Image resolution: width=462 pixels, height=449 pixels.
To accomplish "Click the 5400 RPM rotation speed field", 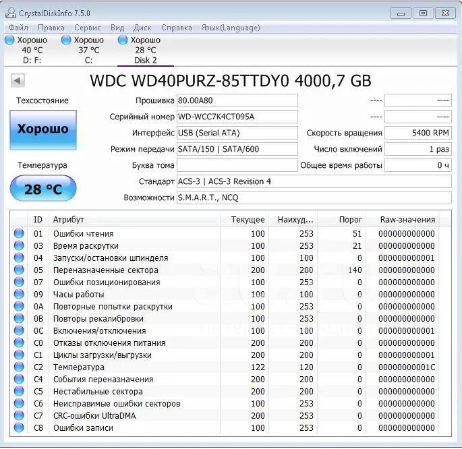I will 418,133.
